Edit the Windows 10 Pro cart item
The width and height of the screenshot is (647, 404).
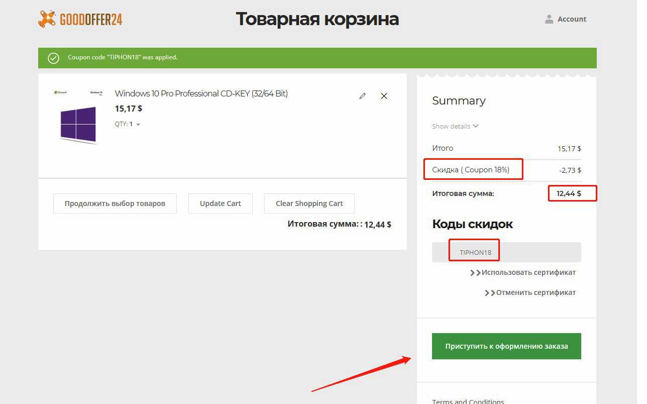coord(363,96)
